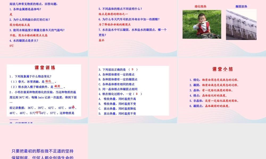Click the icicles photo under 凝固放热
Image resolution: width=266 pixels, height=159 pixels.
tap(241, 24)
